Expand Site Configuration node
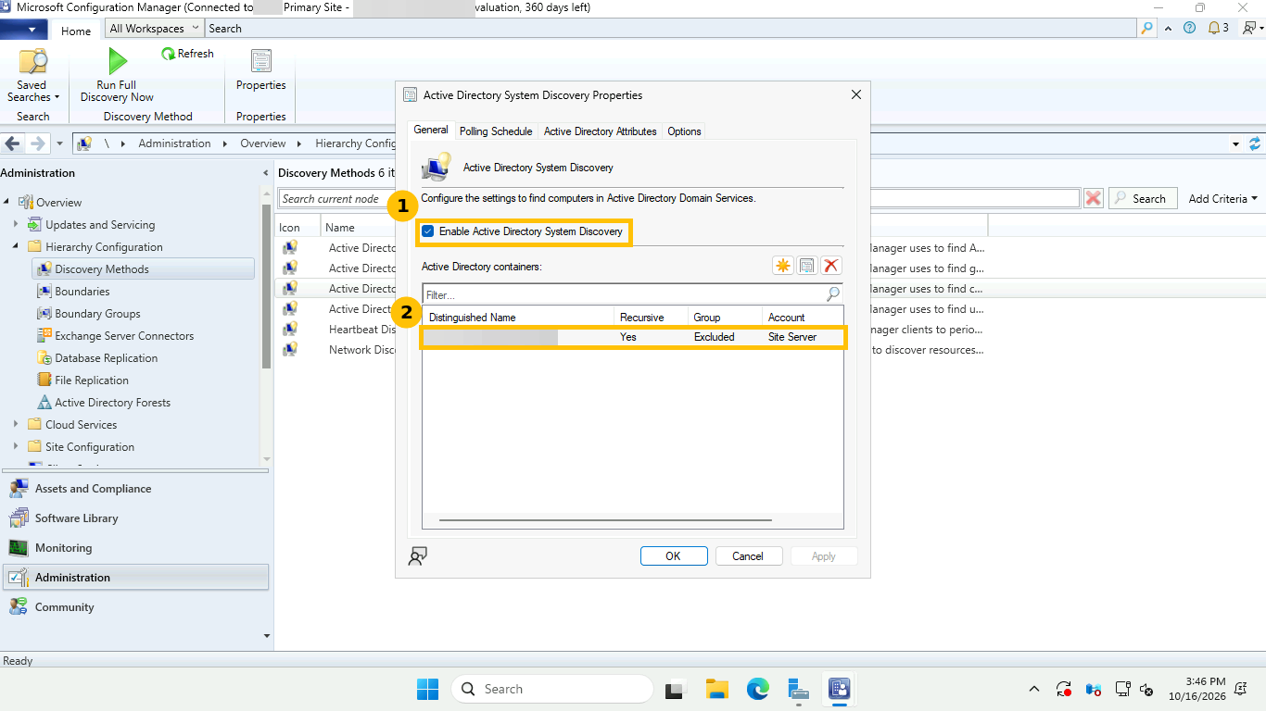The image size is (1266, 711). [16, 447]
